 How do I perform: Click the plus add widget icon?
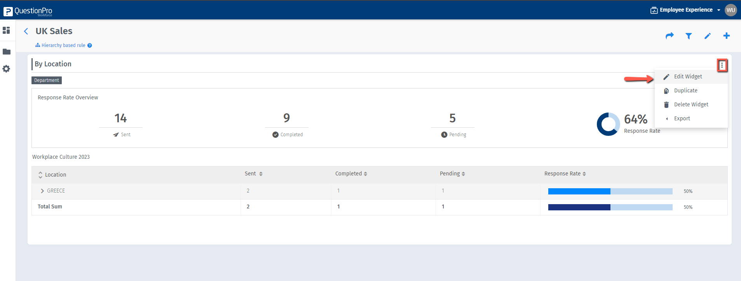[726, 36]
